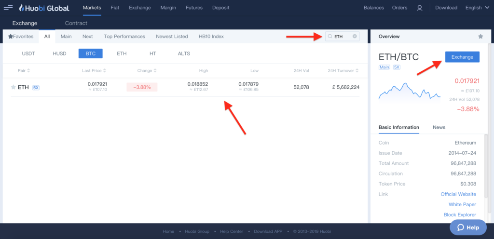Open the White Paper link

click(462, 204)
